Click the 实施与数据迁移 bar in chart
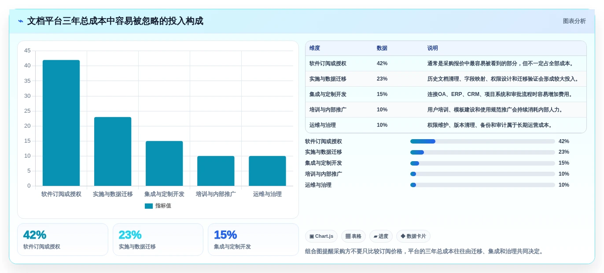This screenshot has width=604, height=273. point(113,151)
